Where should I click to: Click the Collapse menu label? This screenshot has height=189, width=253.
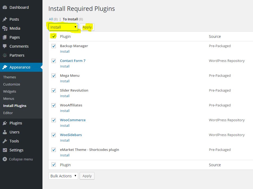21,159
